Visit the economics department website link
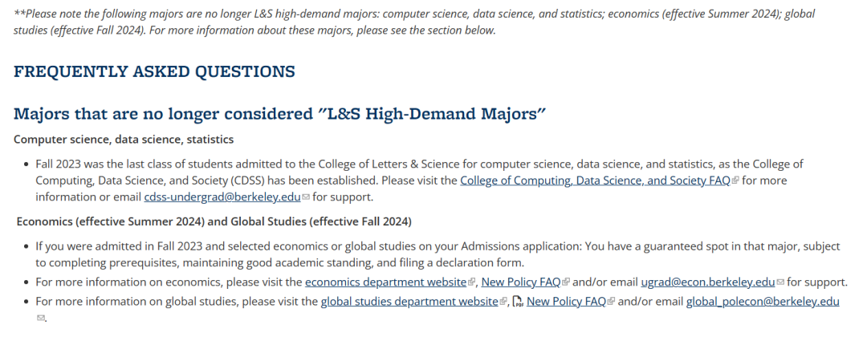867x337 pixels. tap(386, 282)
